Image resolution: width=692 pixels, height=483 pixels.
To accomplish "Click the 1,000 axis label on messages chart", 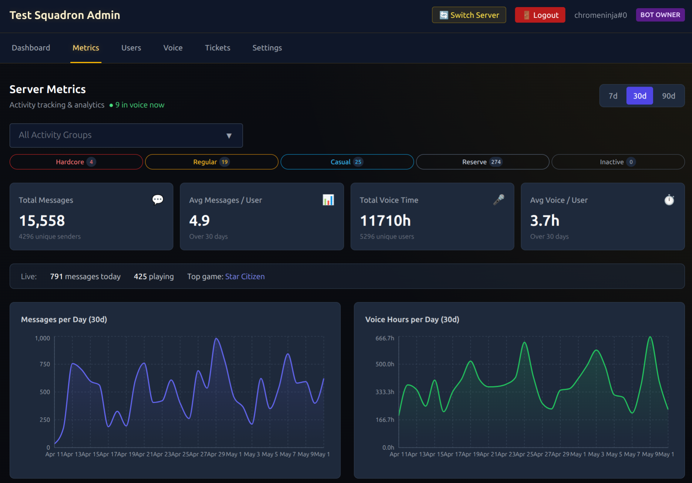I will pyautogui.click(x=42, y=338).
